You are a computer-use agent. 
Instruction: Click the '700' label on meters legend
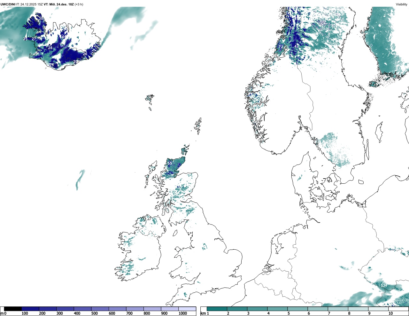click(129, 313)
